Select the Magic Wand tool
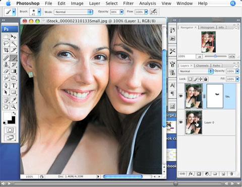This screenshot has width=242, height=187. coord(14,43)
